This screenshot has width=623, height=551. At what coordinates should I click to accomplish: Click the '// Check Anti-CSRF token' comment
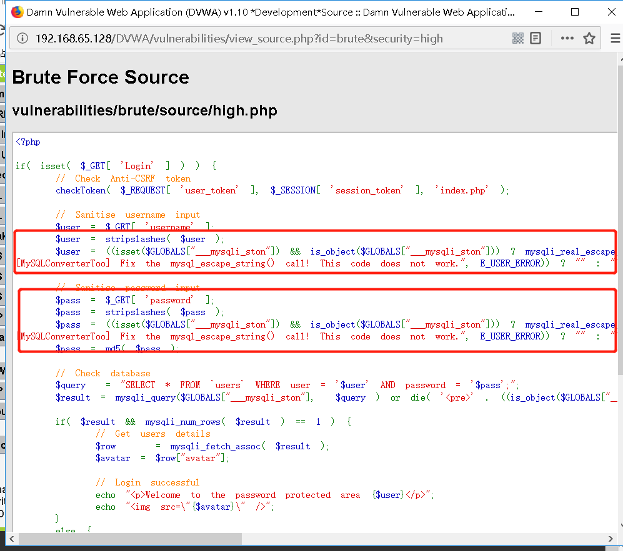[x=123, y=178]
